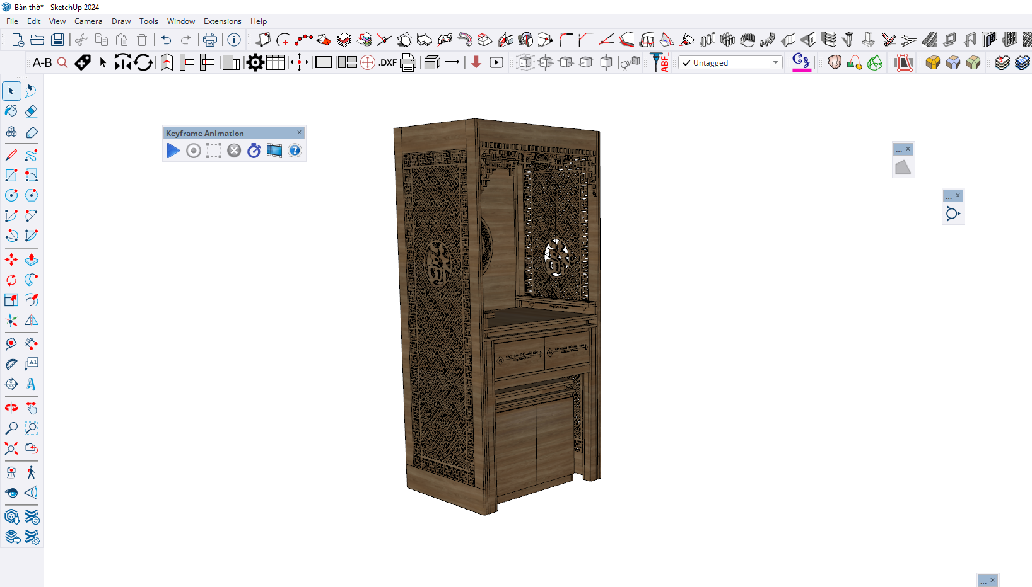Viewport: 1032px width, 587px height.
Task: Click the record keyframe button
Action: (x=194, y=151)
